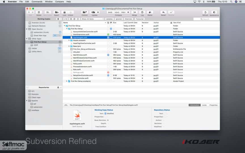The image size is (245, 153).
Task: Collapse the Other Apps group
Action: click(x=27, y=39)
